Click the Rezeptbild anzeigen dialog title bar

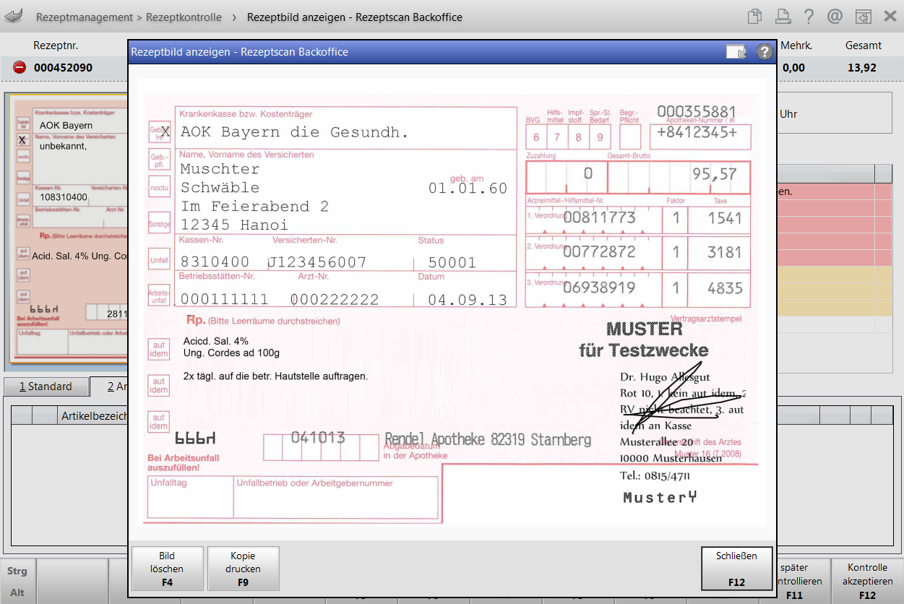pos(452,52)
